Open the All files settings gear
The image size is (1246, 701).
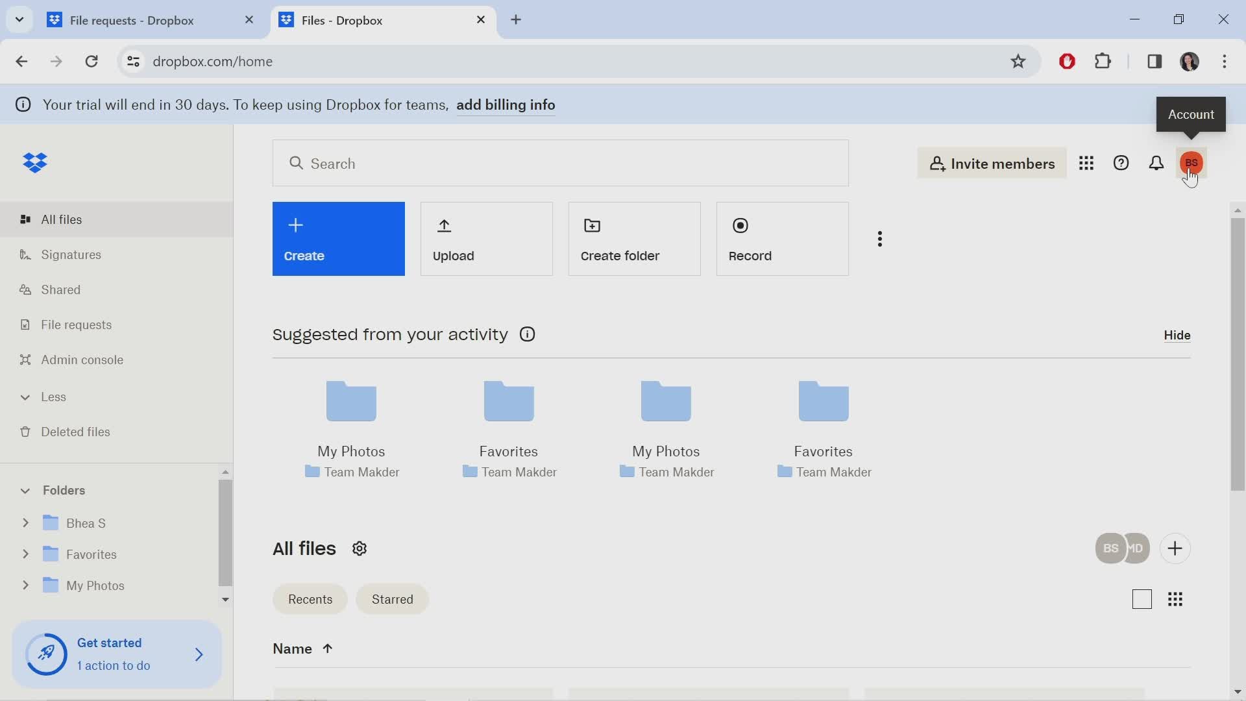click(360, 549)
